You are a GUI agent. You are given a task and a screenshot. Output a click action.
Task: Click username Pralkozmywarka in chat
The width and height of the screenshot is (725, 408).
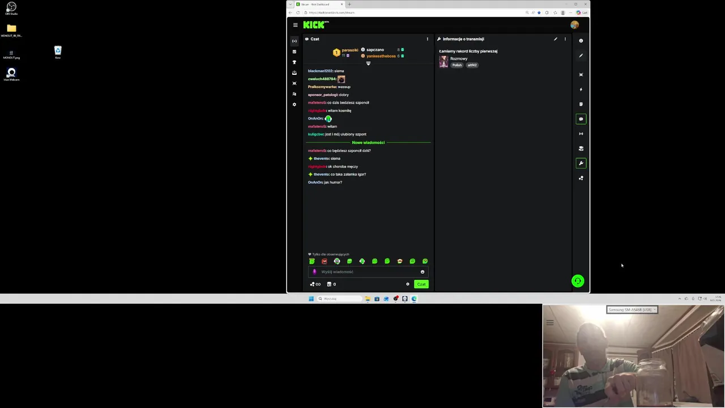click(x=322, y=87)
